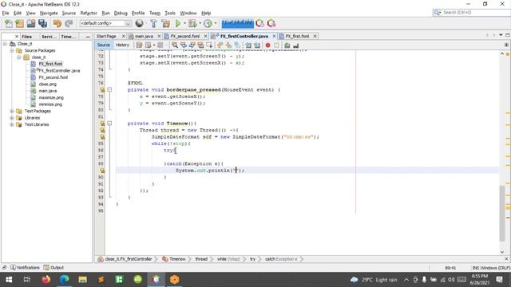Image resolution: width=511 pixels, height=287 pixels.
Task: Minimize the Projects panel group
Action: coord(88,37)
